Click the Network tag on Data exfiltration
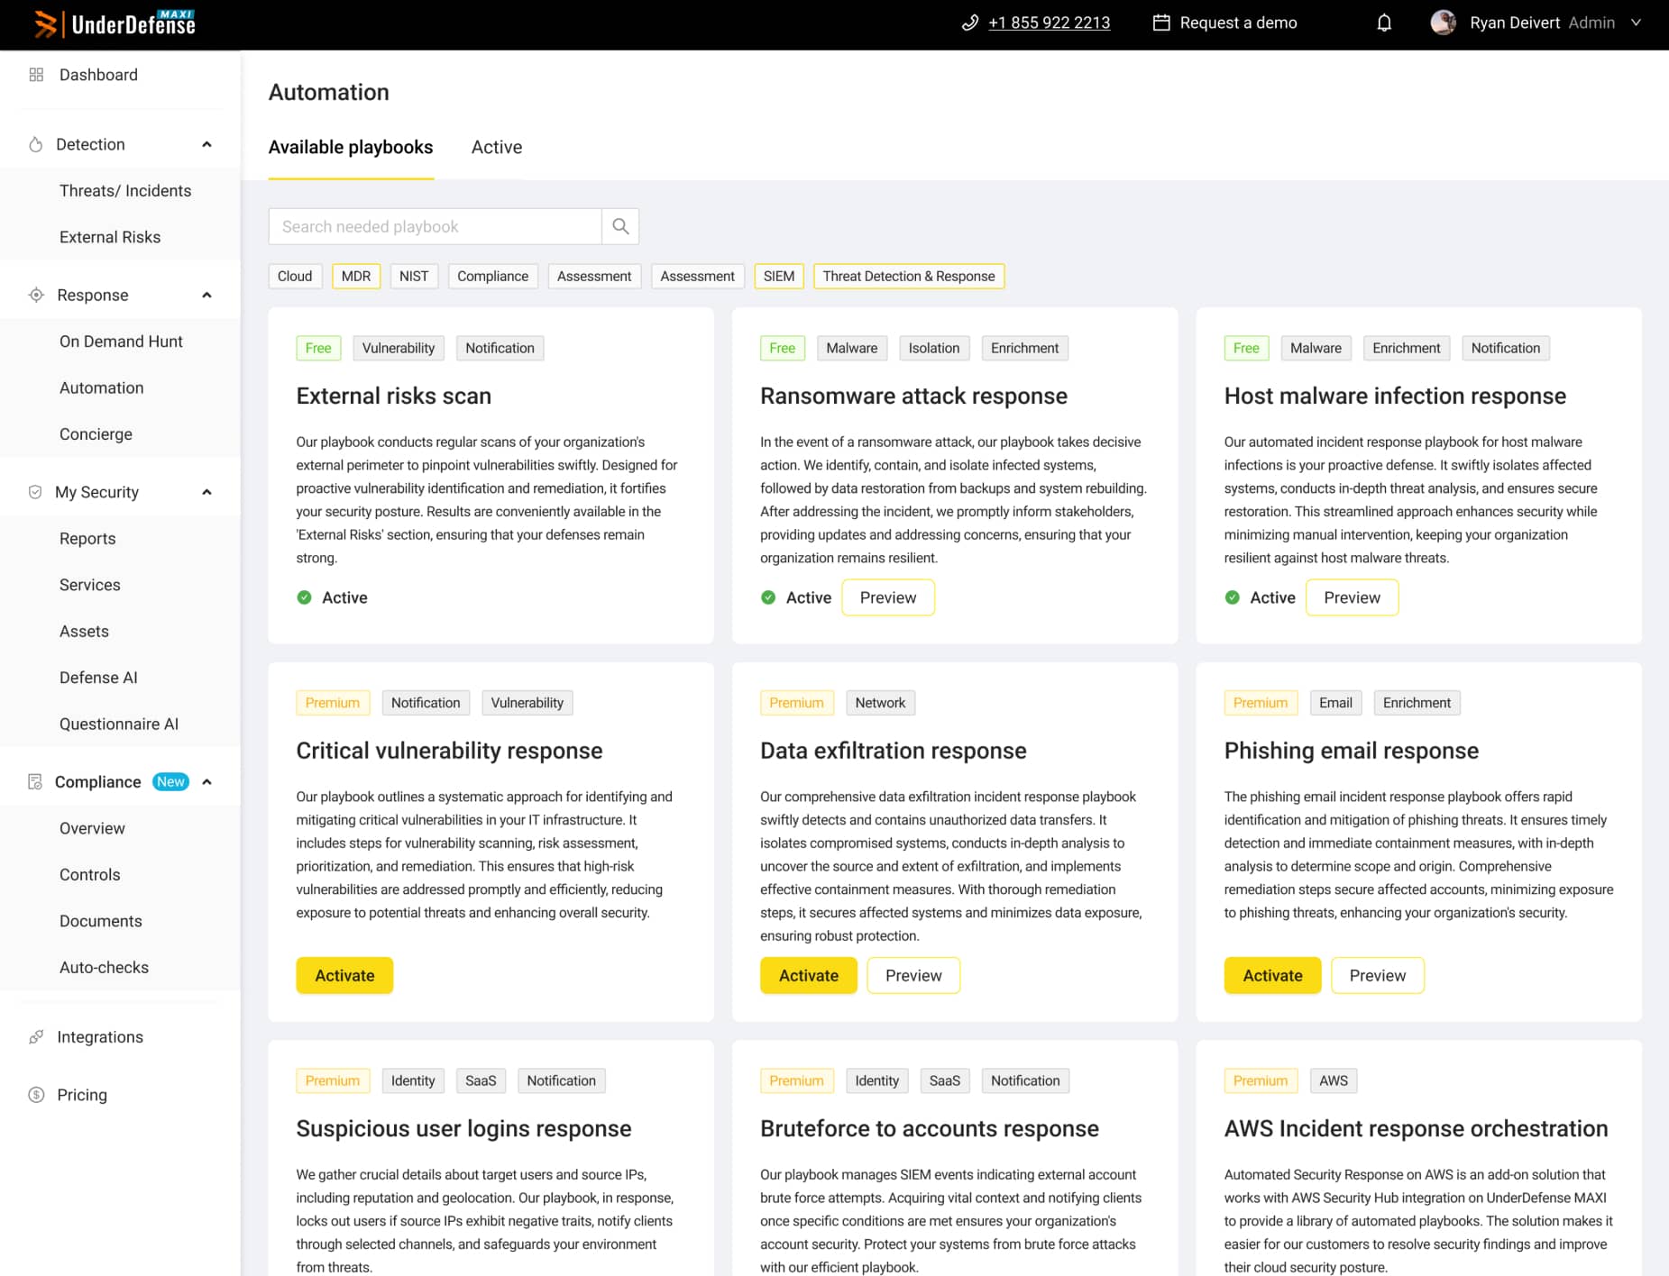The image size is (1669, 1276). (x=880, y=703)
